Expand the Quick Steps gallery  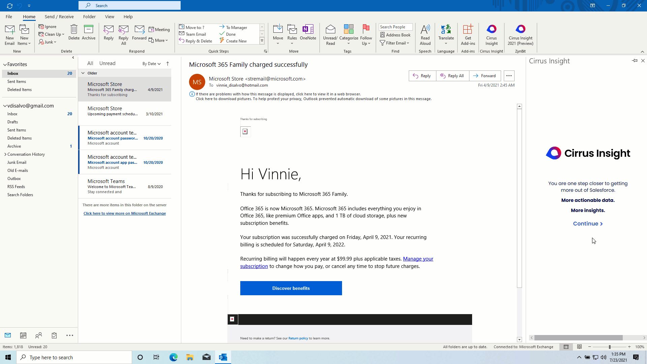[x=262, y=41]
